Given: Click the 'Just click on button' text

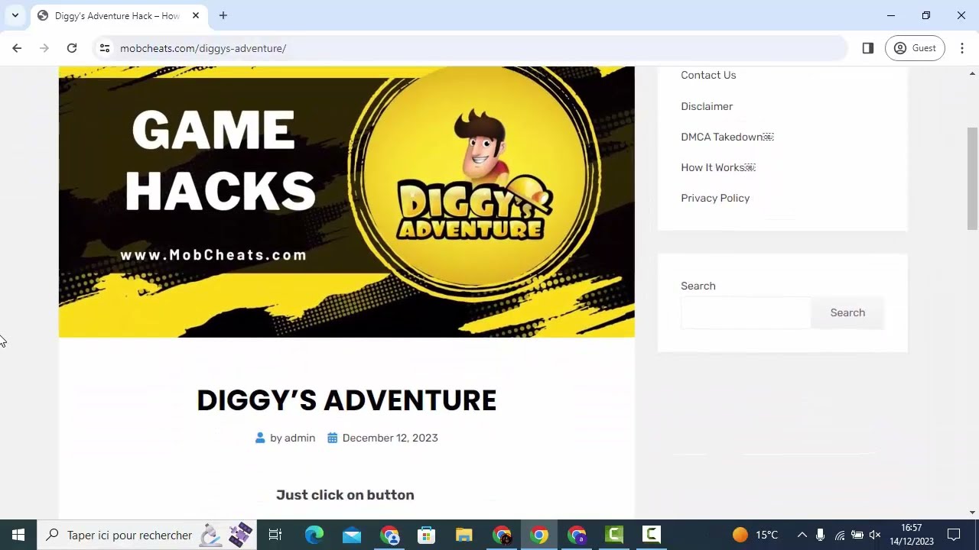Looking at the screenshot, I should (x=345, y=495).
